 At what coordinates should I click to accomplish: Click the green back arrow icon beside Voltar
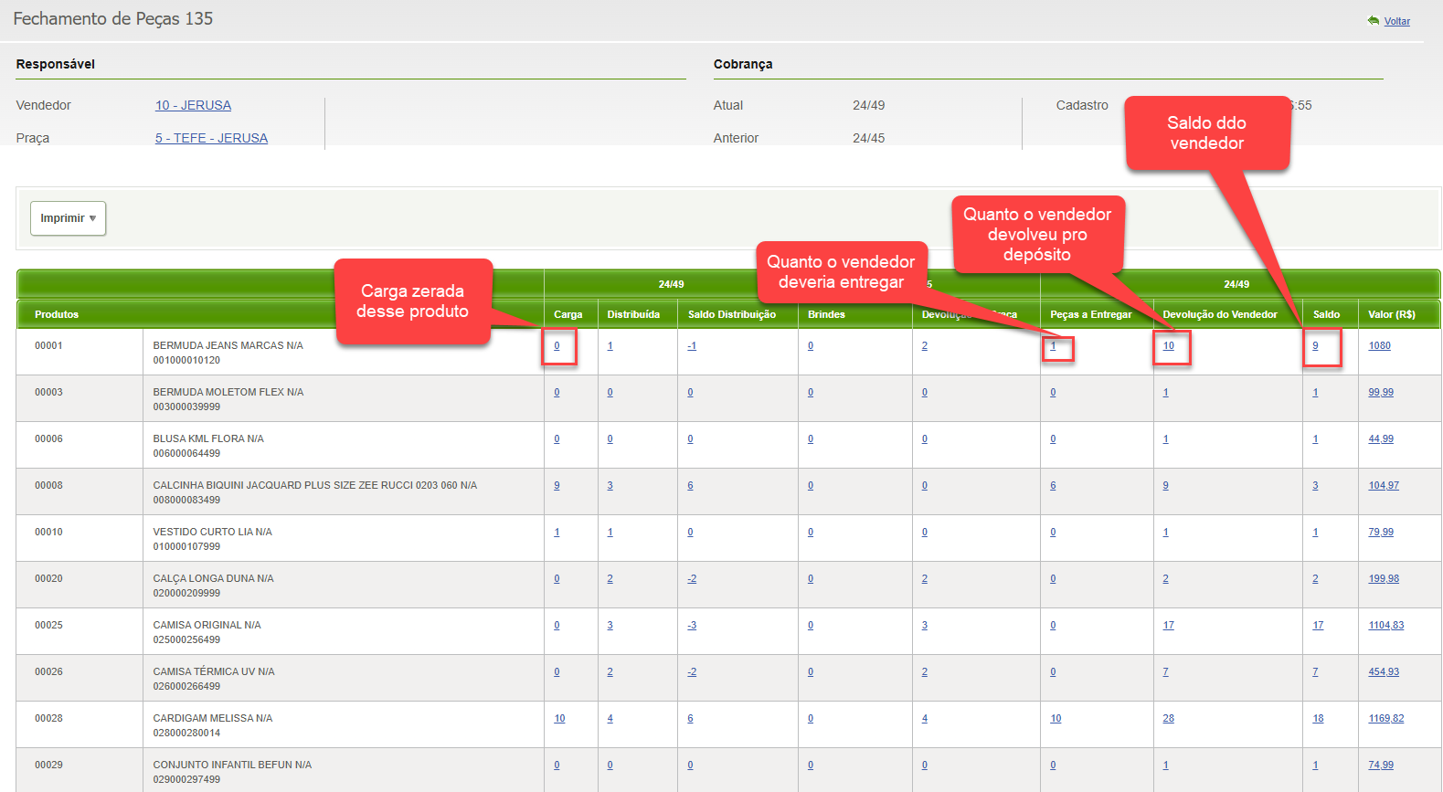1373,21
